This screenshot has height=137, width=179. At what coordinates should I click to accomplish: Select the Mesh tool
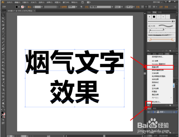click(x=3, y=76)
